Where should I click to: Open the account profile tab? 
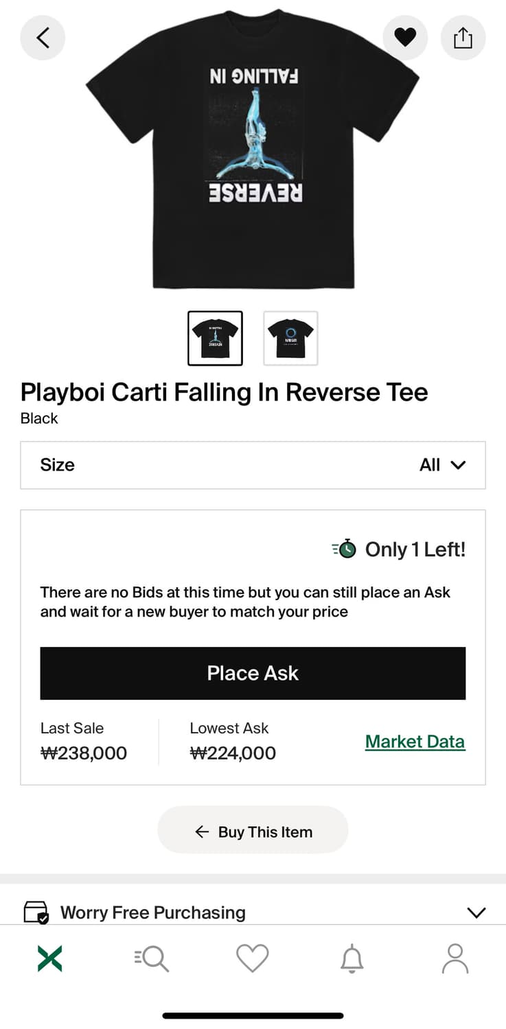coord(455,958)
